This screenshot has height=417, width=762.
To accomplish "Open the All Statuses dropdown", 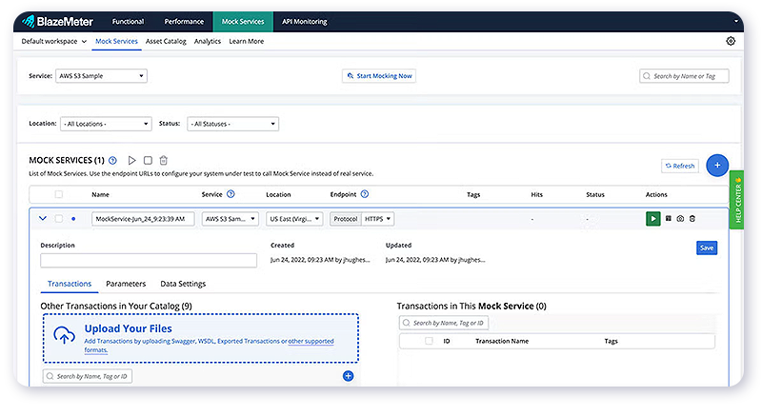I will (x=232, y=124).
